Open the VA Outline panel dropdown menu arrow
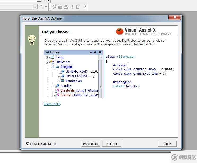This screenshot has width=197, height=163. [91, 52]
